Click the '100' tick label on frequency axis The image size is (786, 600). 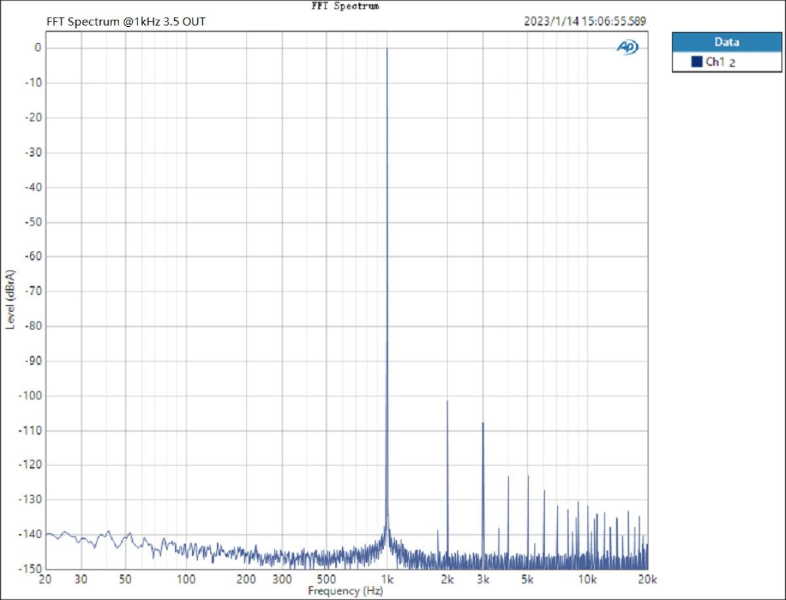tap(186, 579)
